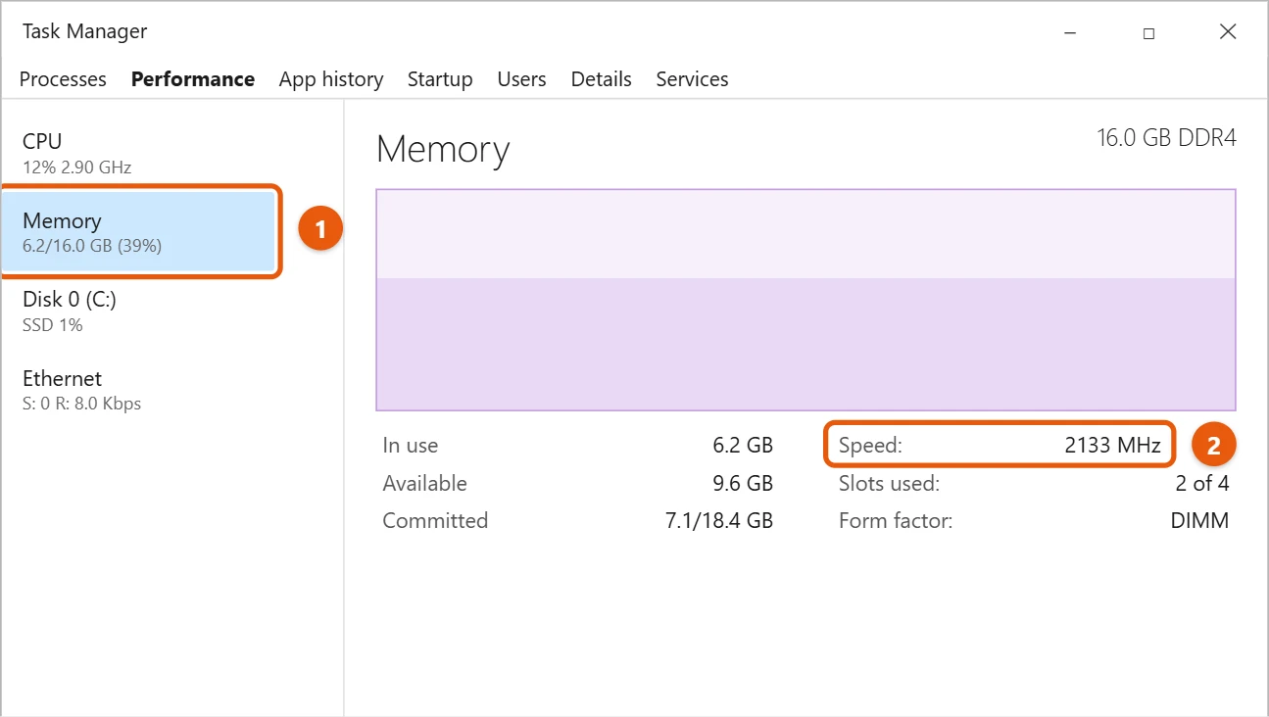Open the Startup tab
The height and width of the screenshot is (717, 1269).
440,79
